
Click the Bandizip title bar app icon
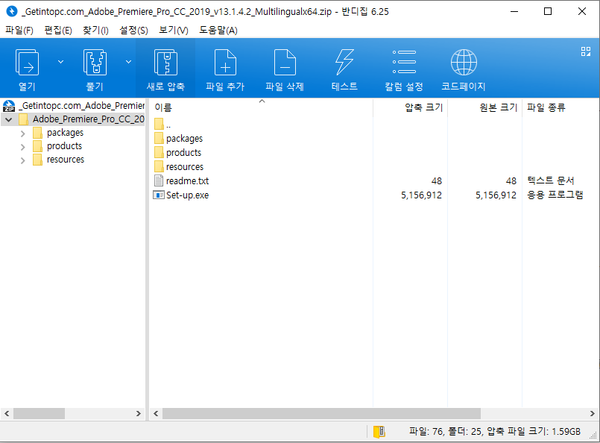tap(12, 11)
